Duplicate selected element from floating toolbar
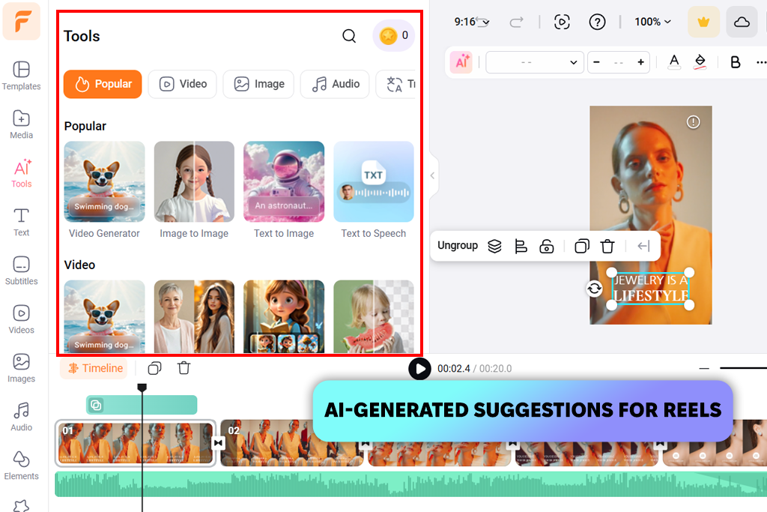 pyautogui.click(x=581, y=246)
